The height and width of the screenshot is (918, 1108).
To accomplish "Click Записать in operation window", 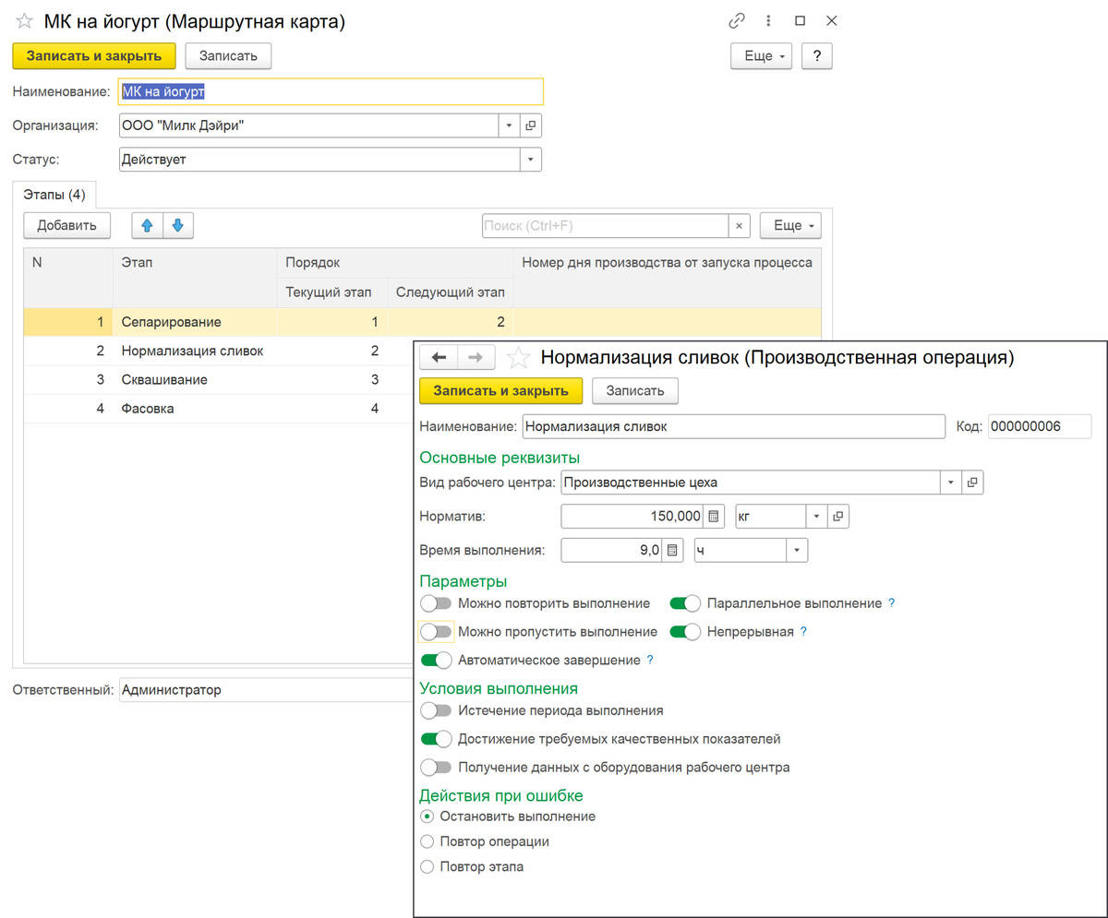I will 635,390.
